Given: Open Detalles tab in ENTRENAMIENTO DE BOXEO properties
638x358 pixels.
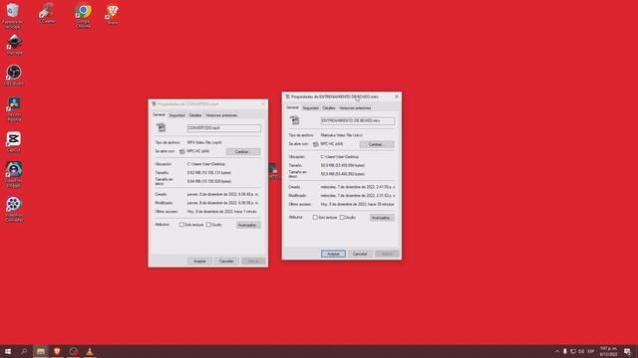Looking at the screenshot, I should click(x=328, y=108).
